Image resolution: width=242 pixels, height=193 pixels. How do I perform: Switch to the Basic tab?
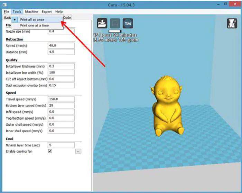[7, 17]
